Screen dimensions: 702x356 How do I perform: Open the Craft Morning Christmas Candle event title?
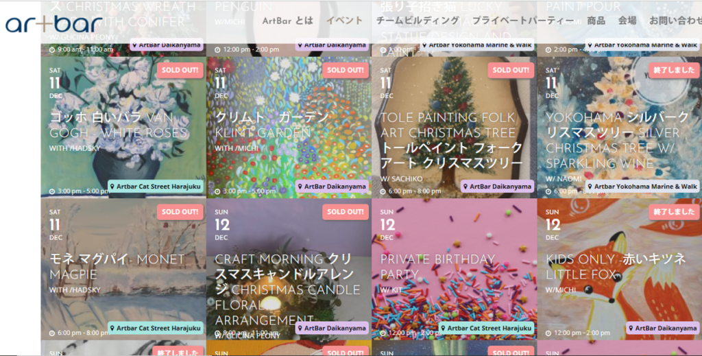287,289
